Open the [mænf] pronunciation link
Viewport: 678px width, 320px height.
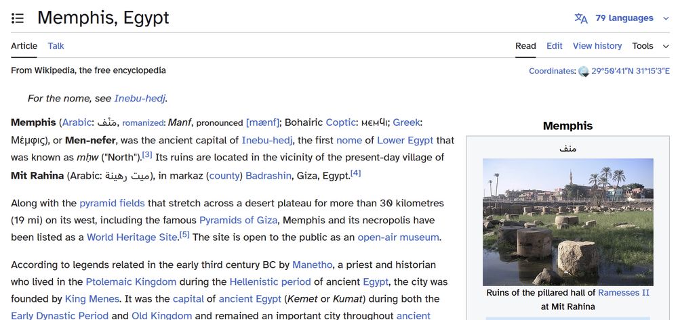262,122
